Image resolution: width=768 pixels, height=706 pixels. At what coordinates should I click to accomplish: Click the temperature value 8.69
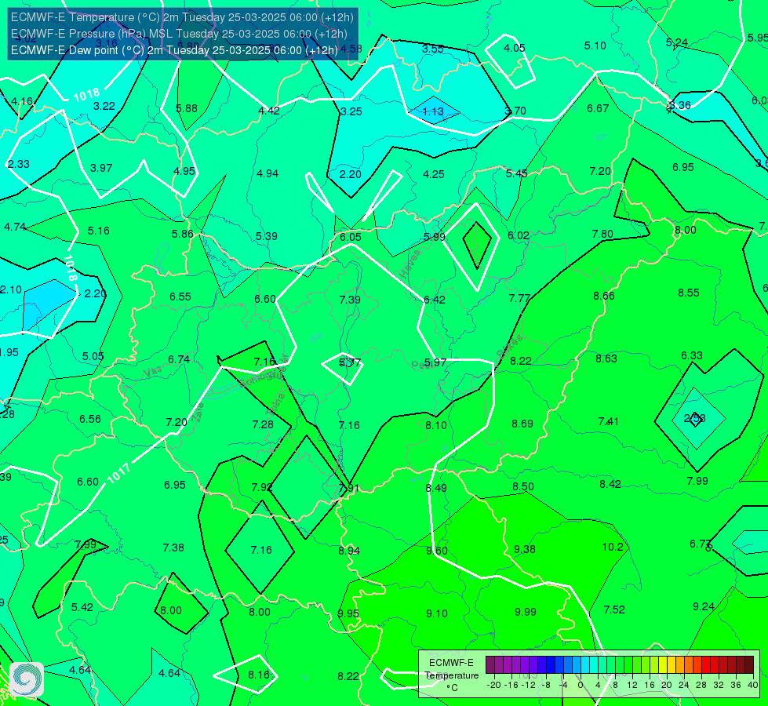coord(522,424)
